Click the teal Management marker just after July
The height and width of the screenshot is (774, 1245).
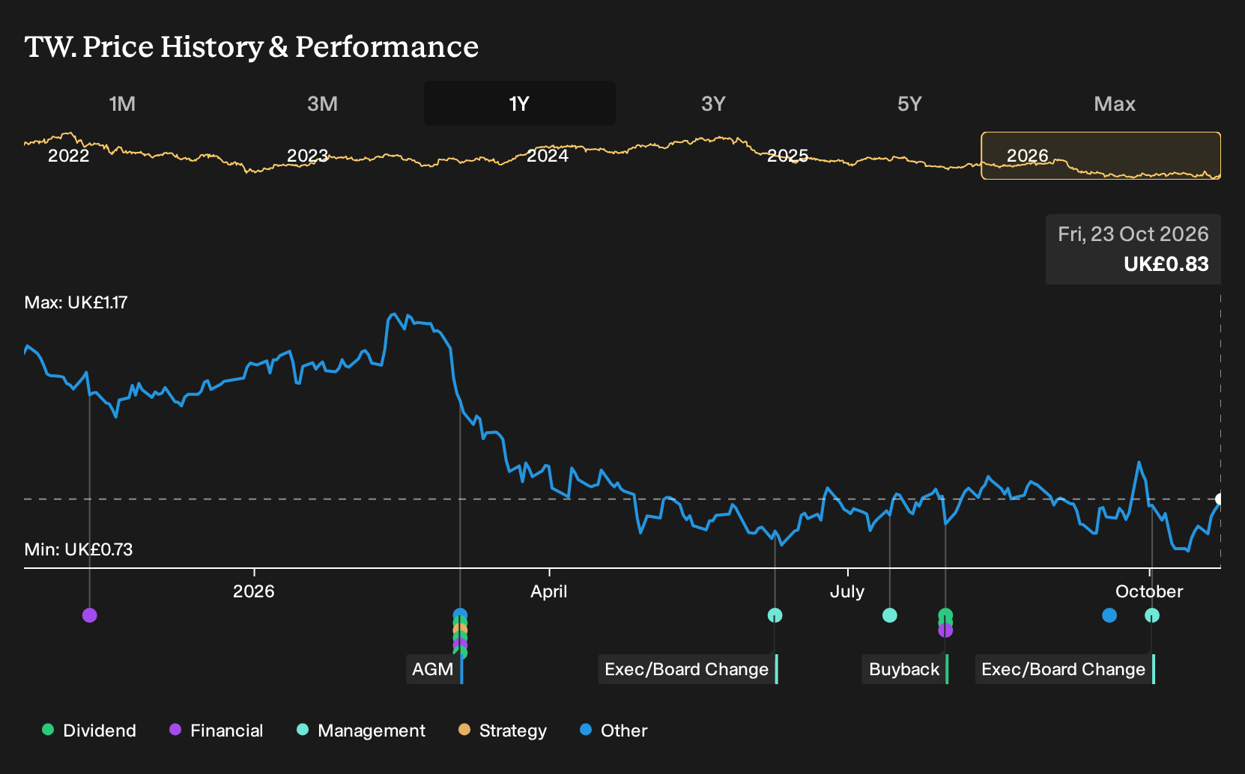click(890, 615)
